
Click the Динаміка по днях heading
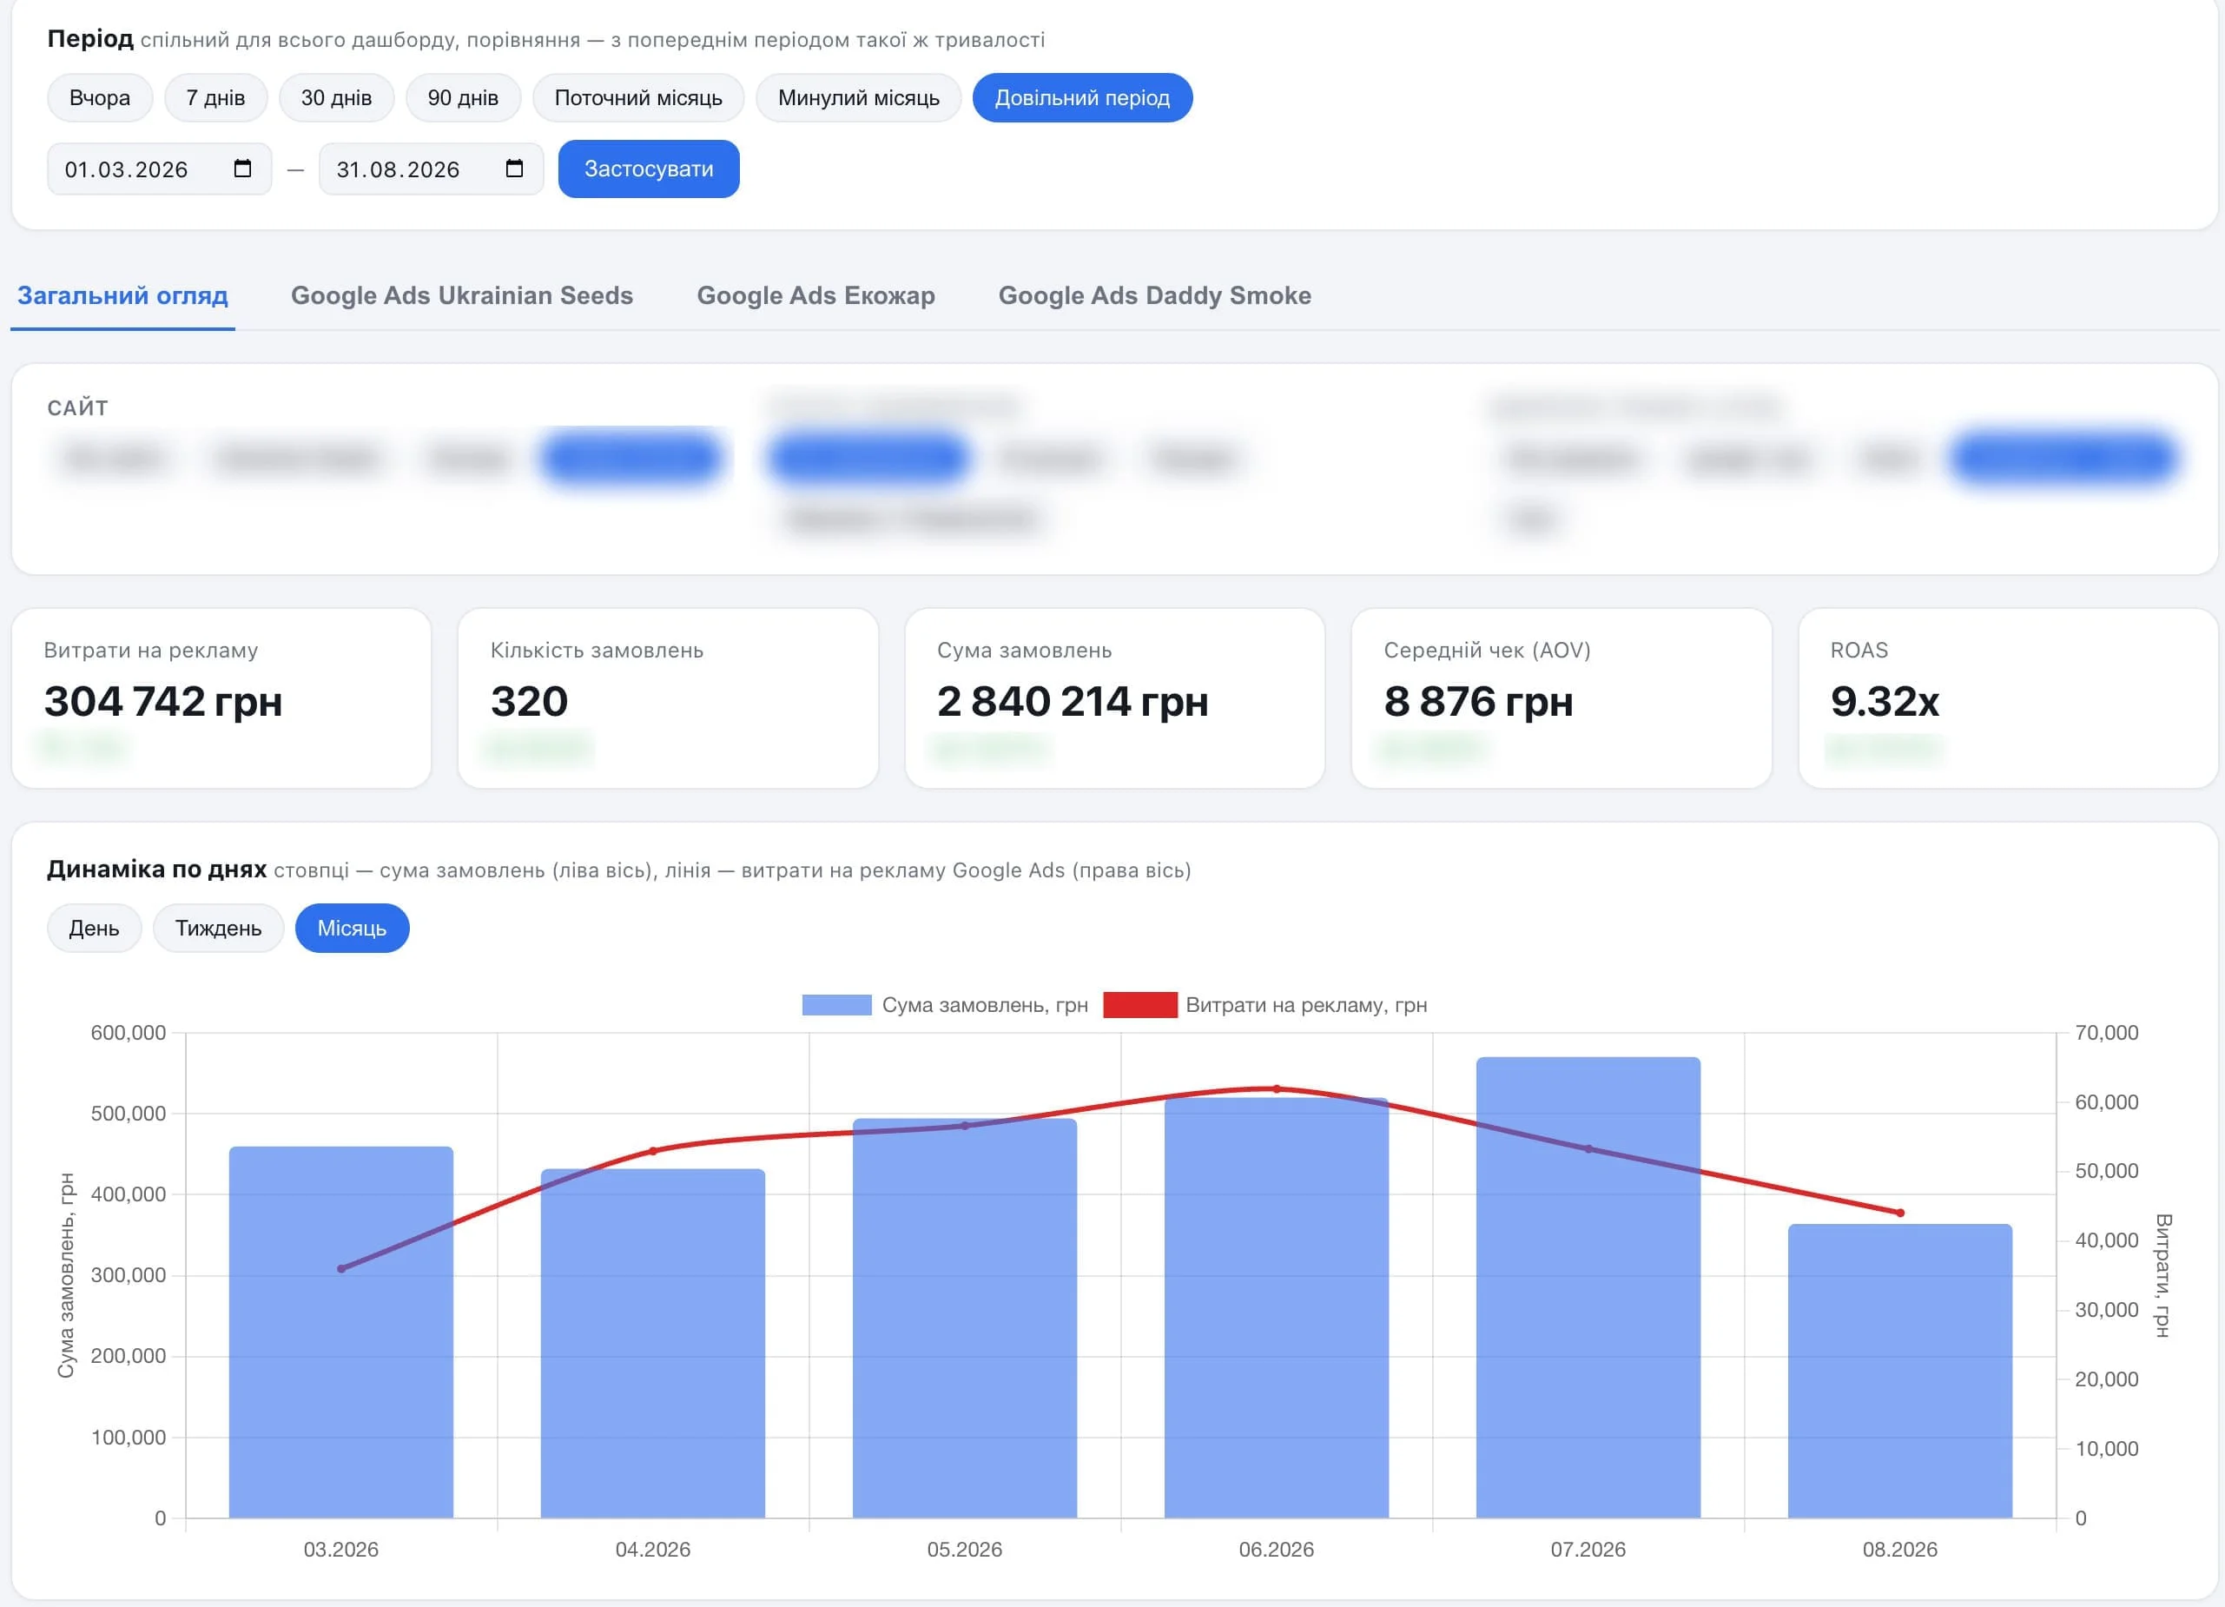(157, 870)
